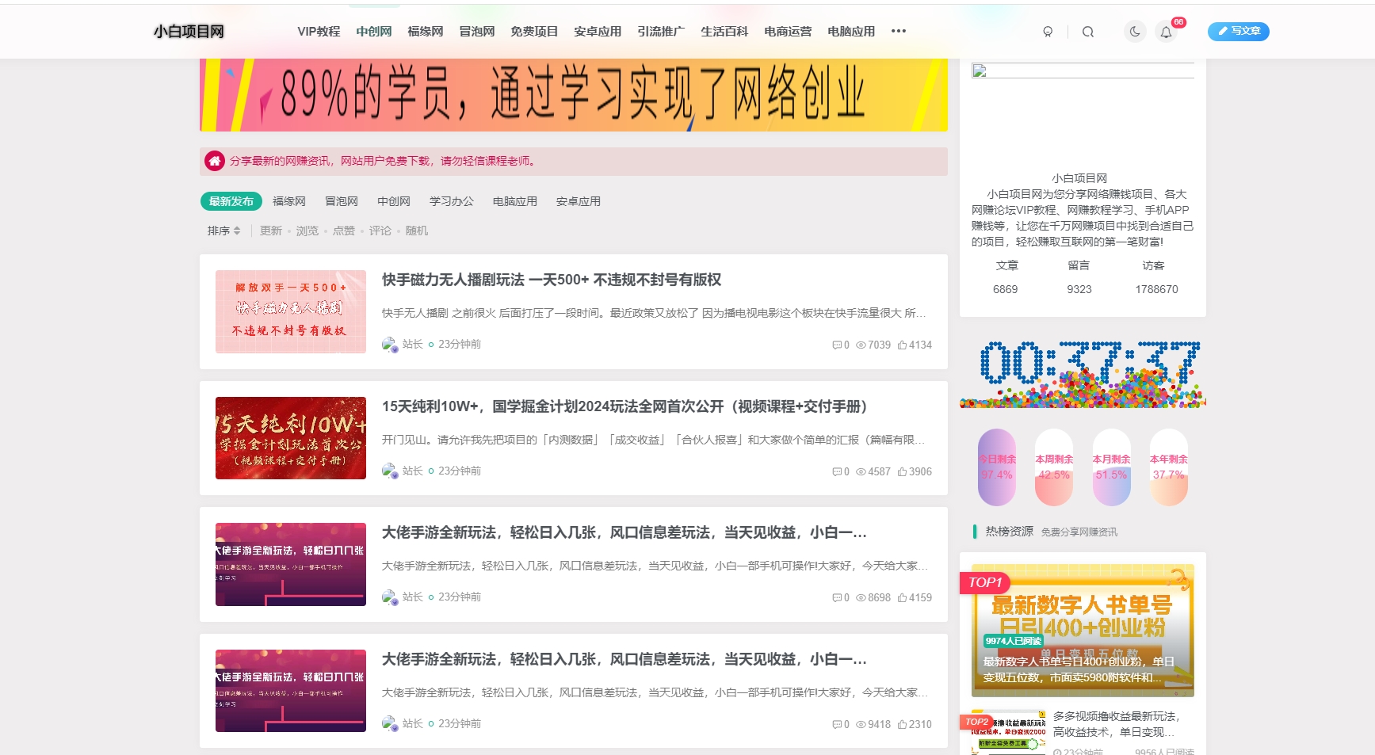Image resolution: width=1375 pixels, height=755 pixels.
Task: Switch sorting to 随机 mode
Action: click(x=418, y=231)
